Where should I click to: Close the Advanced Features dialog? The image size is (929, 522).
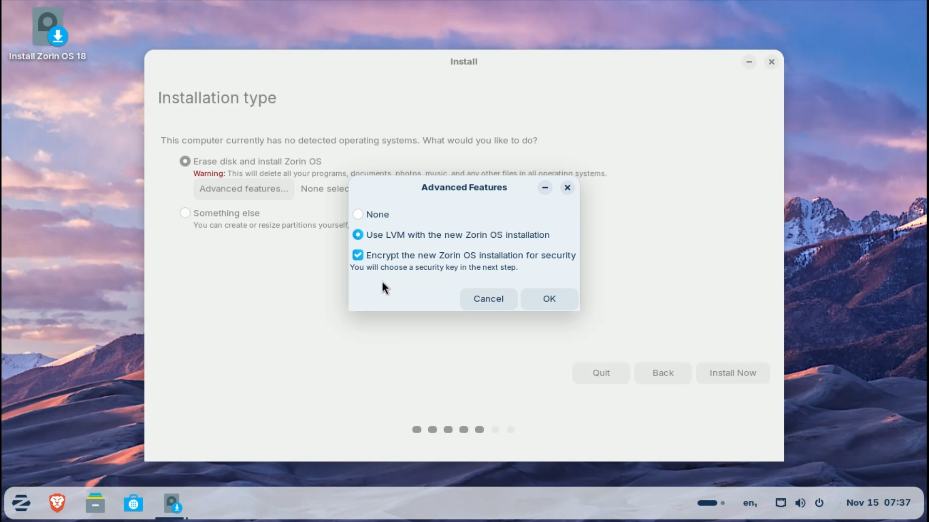[x=568, y=188]
